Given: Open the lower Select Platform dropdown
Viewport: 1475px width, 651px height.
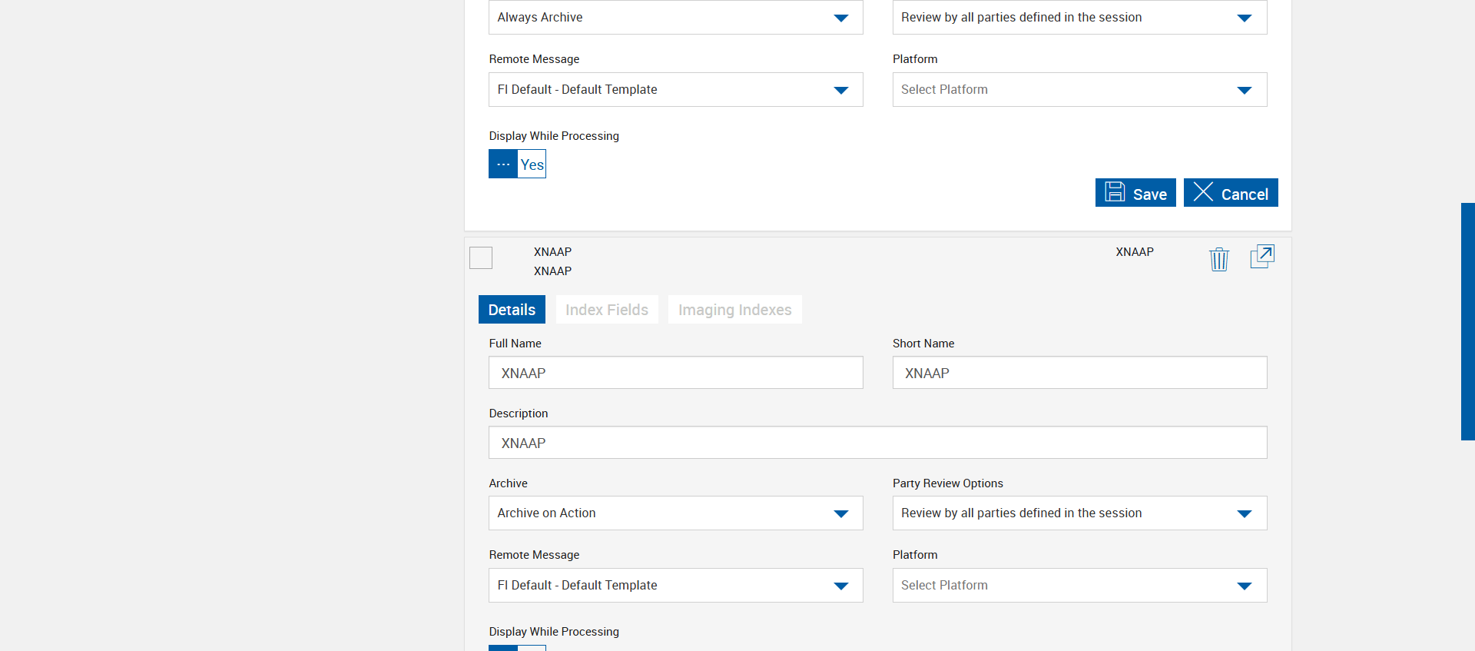Looking at the screenshot, I should click(x=1079, y=586).
